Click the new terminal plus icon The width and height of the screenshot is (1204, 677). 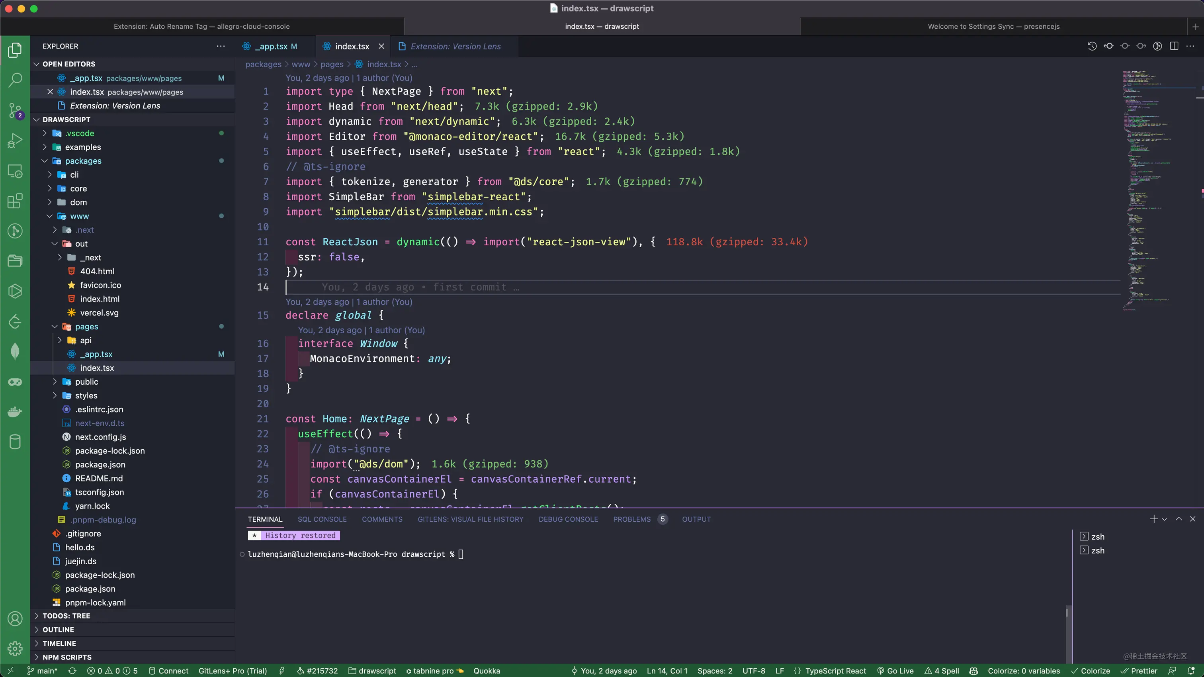[1153, 519]
